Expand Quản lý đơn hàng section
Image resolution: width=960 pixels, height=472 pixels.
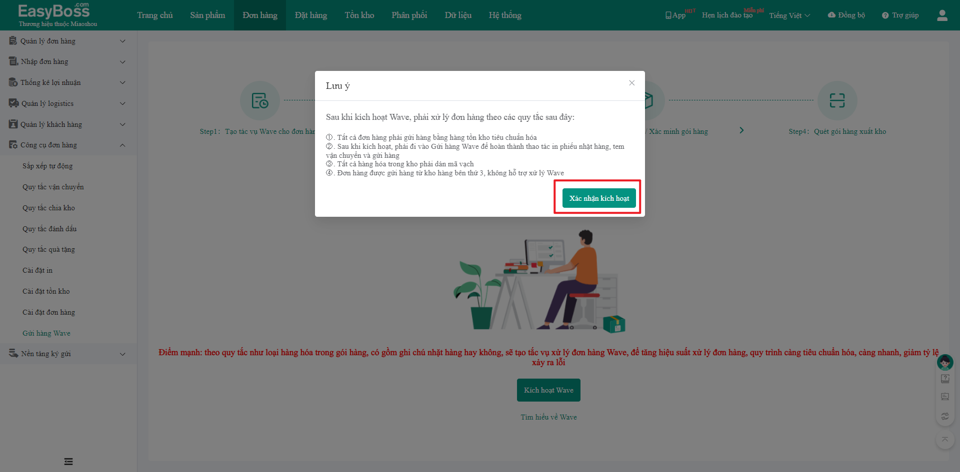pyautogui.click(x=68, y=41)
